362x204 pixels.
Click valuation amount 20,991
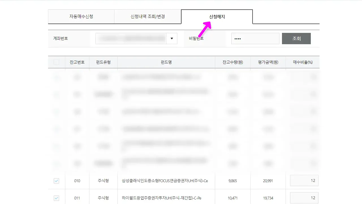[x=268, y=181]
